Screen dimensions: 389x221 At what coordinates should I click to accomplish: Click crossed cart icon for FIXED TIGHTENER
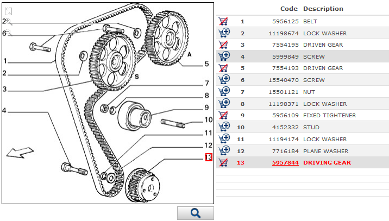point(223,115)
